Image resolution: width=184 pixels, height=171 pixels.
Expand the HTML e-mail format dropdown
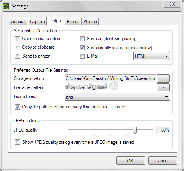click(x=152, y=56)
